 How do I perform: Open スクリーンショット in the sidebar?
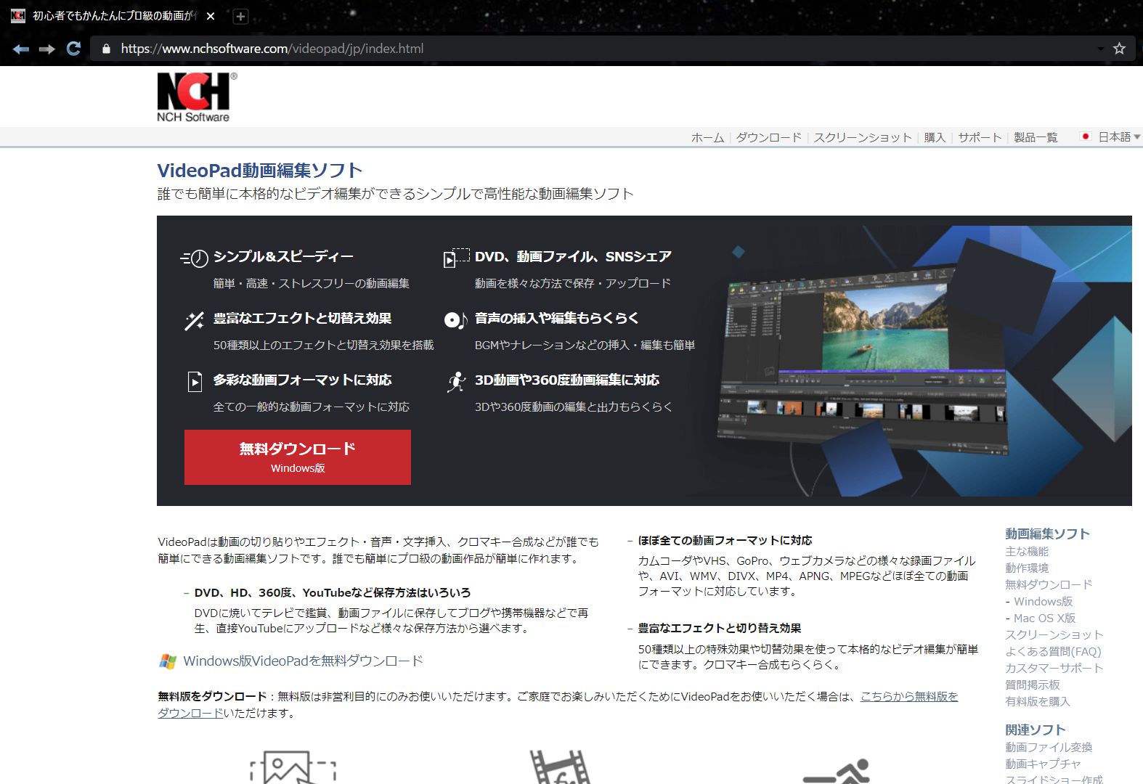1054,635
